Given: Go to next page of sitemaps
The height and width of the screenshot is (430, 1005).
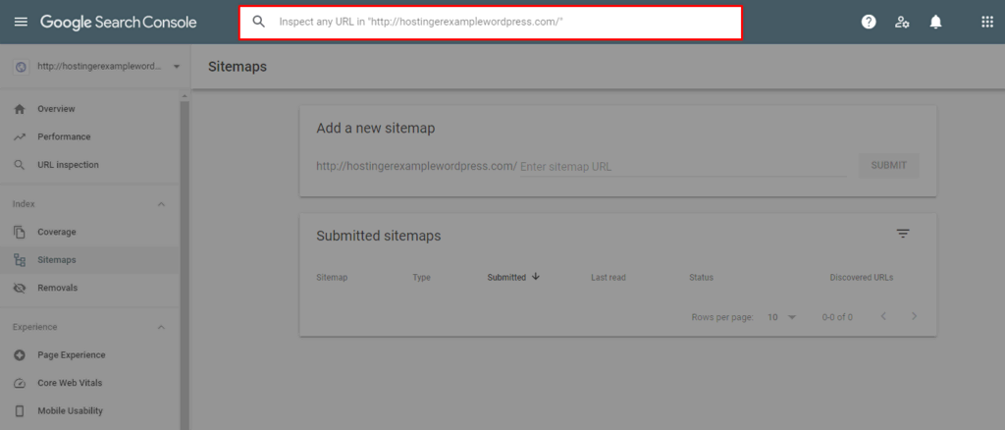Looking at the screenshot, I should [x=914, y=316].
